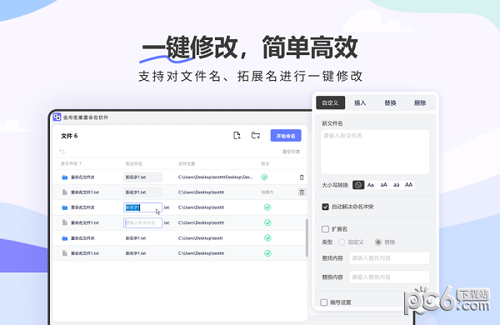Viewport: 500px width, 325px height.
Task: Click the add folder icon
Action: (x=256, y=136)
